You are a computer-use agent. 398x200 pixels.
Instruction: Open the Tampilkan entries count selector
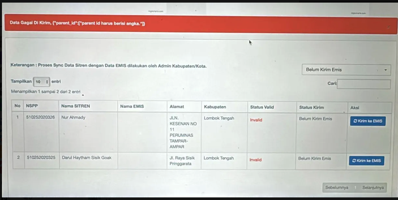coord(41,82)
